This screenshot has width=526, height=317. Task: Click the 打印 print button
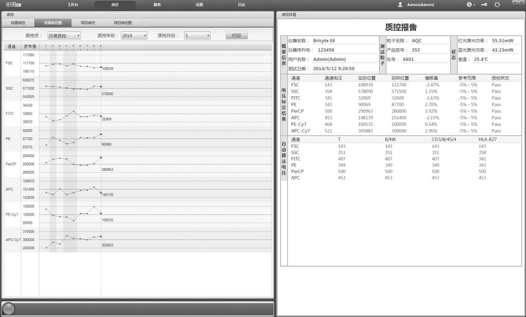(236, 35)
